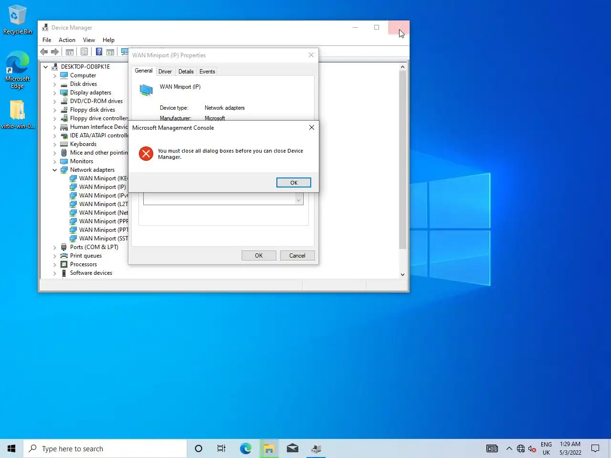Open the Recycle Bin desktop icon
The height and width of the screenshot is (458, 611).
pos(18,20)
